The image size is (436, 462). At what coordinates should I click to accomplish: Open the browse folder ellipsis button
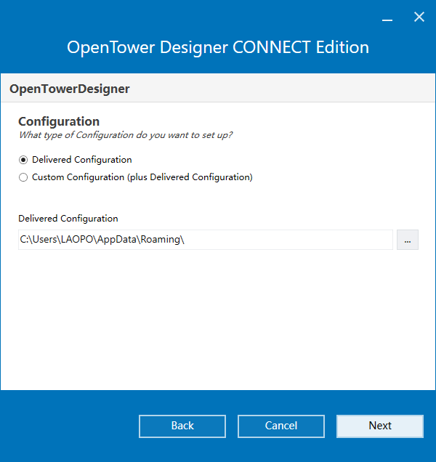tap(408, 240)
